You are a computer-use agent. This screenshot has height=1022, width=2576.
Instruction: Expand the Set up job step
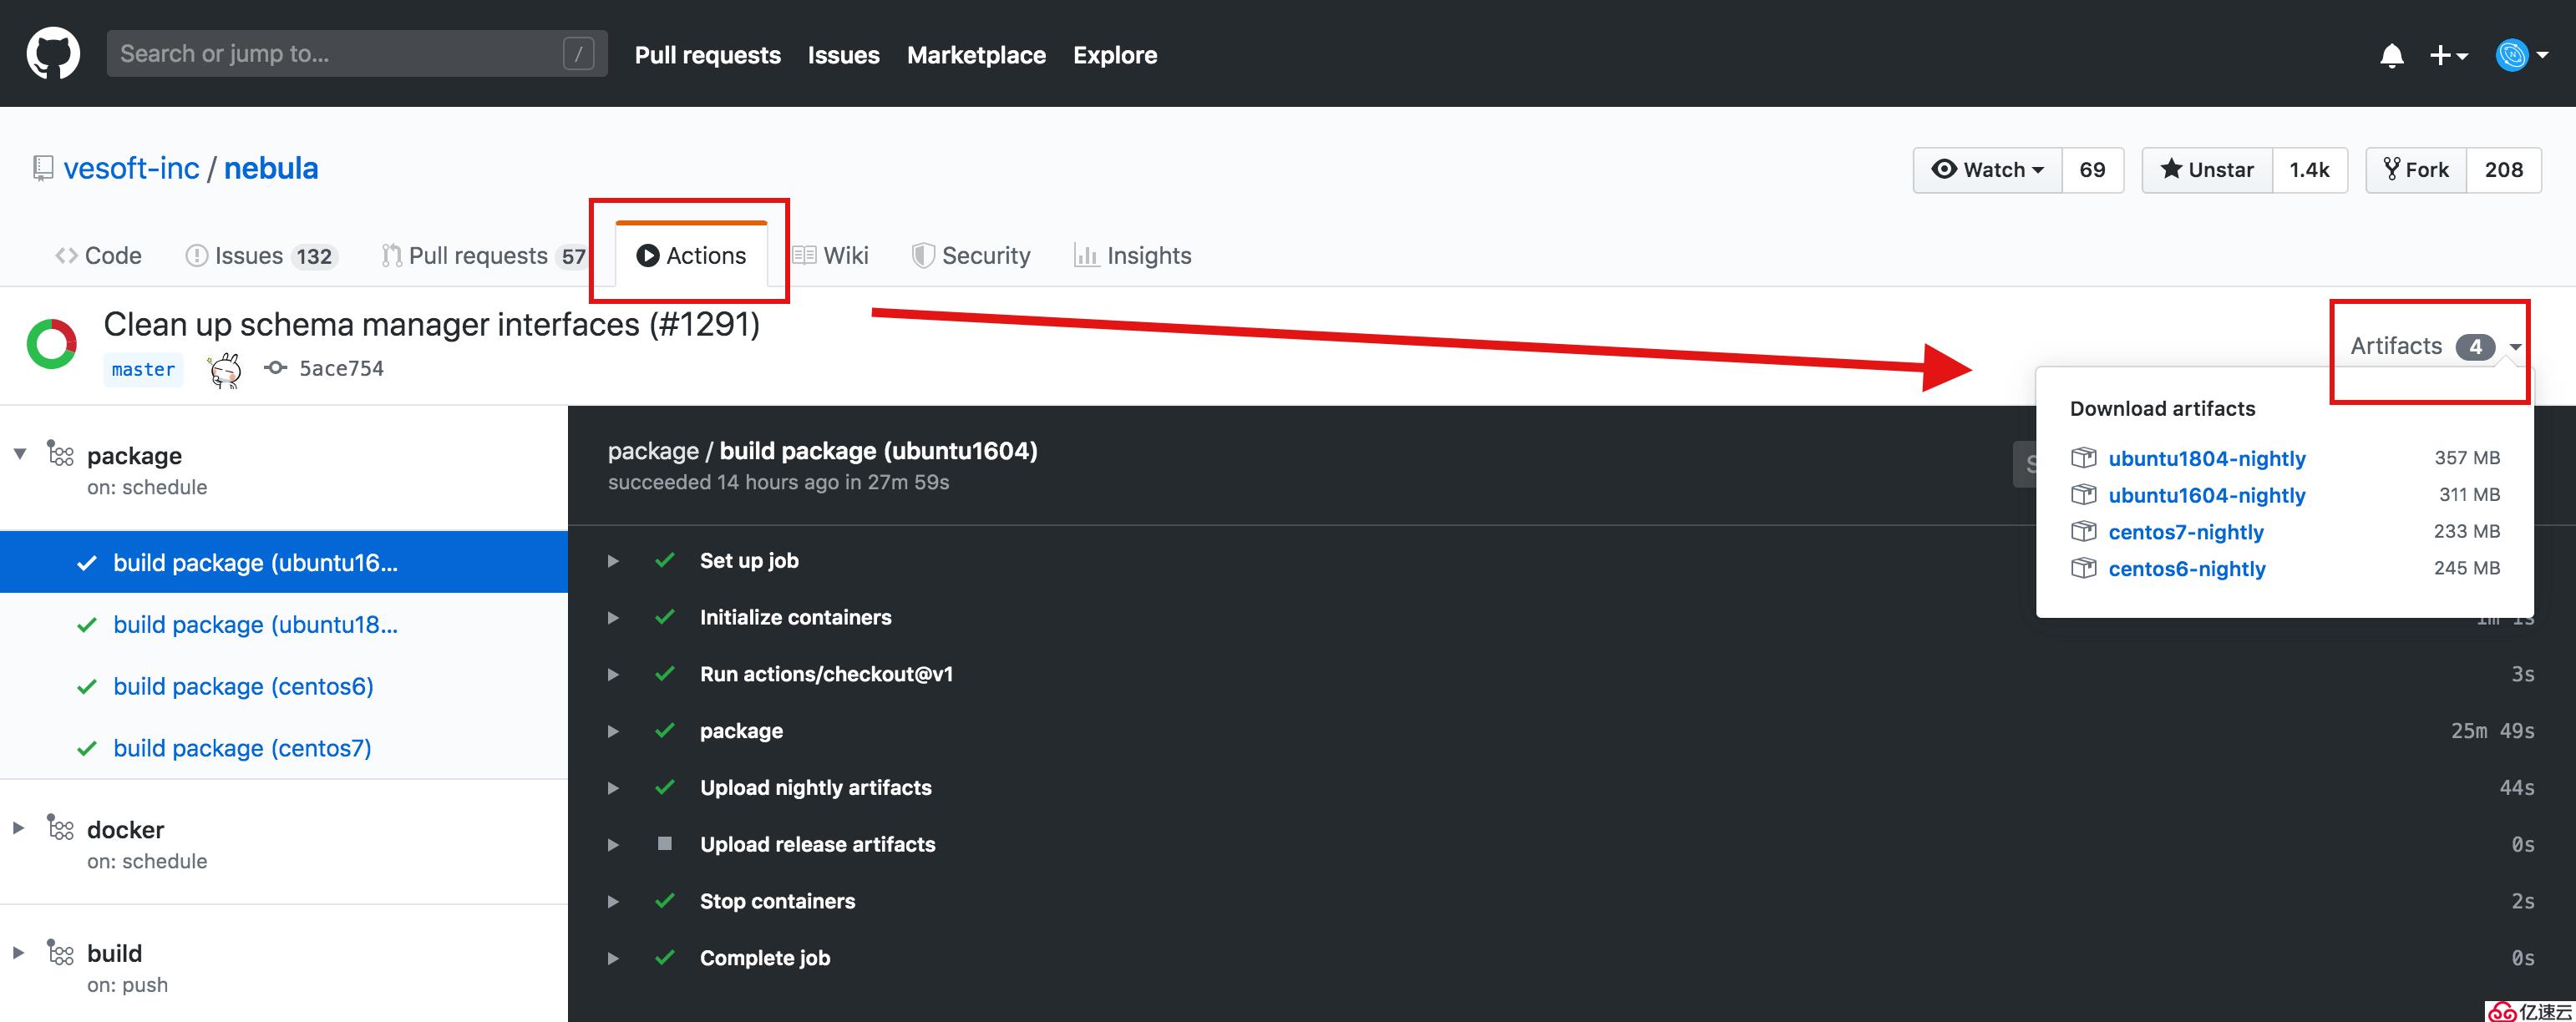click(x=613, y=561)
